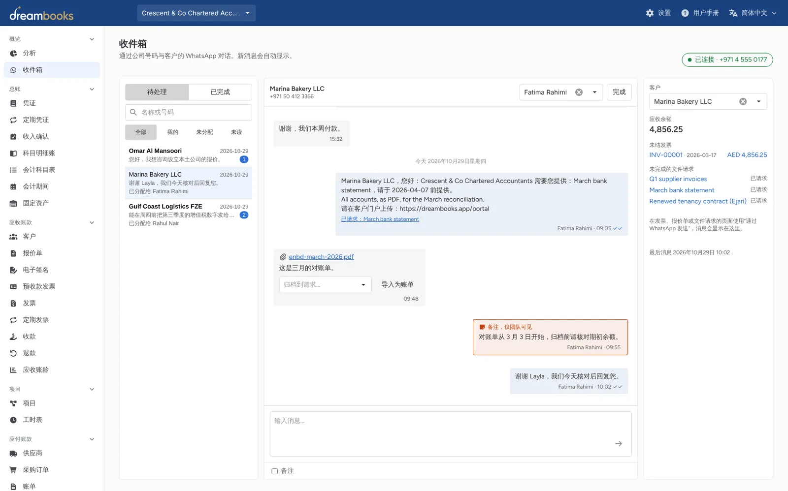Open 供应商 suppliers truck icon
The height and width of the screenshot is (491, 788).
click(13, 453)
